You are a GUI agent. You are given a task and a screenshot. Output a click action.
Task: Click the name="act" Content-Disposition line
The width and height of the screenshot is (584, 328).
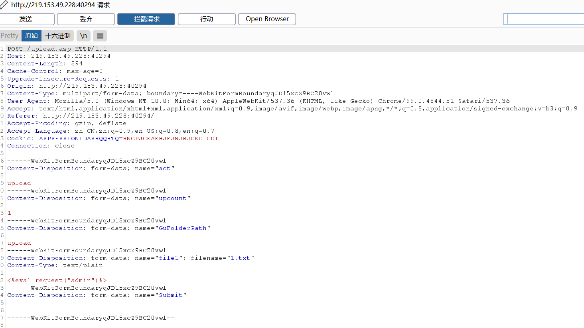pos(91,169)
